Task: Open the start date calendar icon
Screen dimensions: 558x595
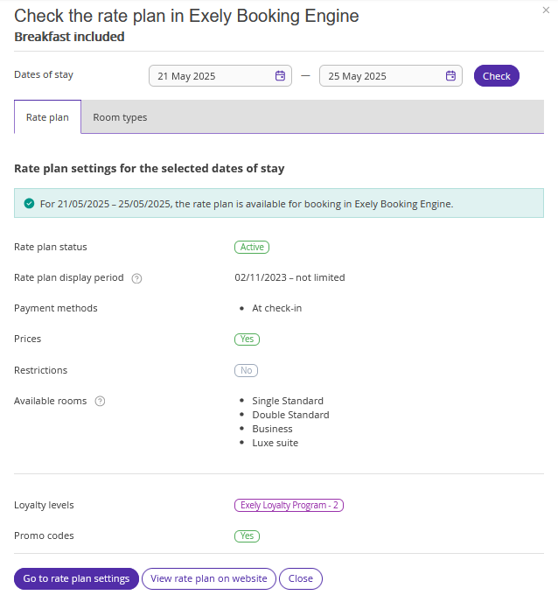Action: click(280, 75)
